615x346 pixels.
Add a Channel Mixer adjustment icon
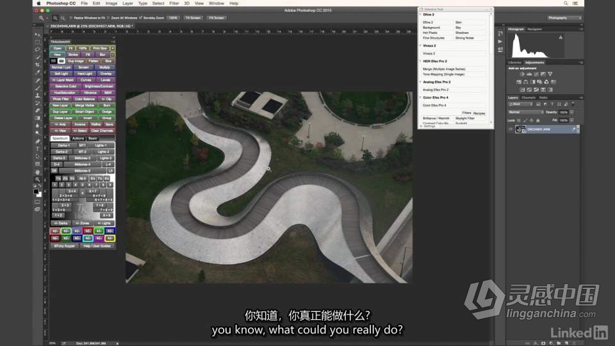point(546,82)
